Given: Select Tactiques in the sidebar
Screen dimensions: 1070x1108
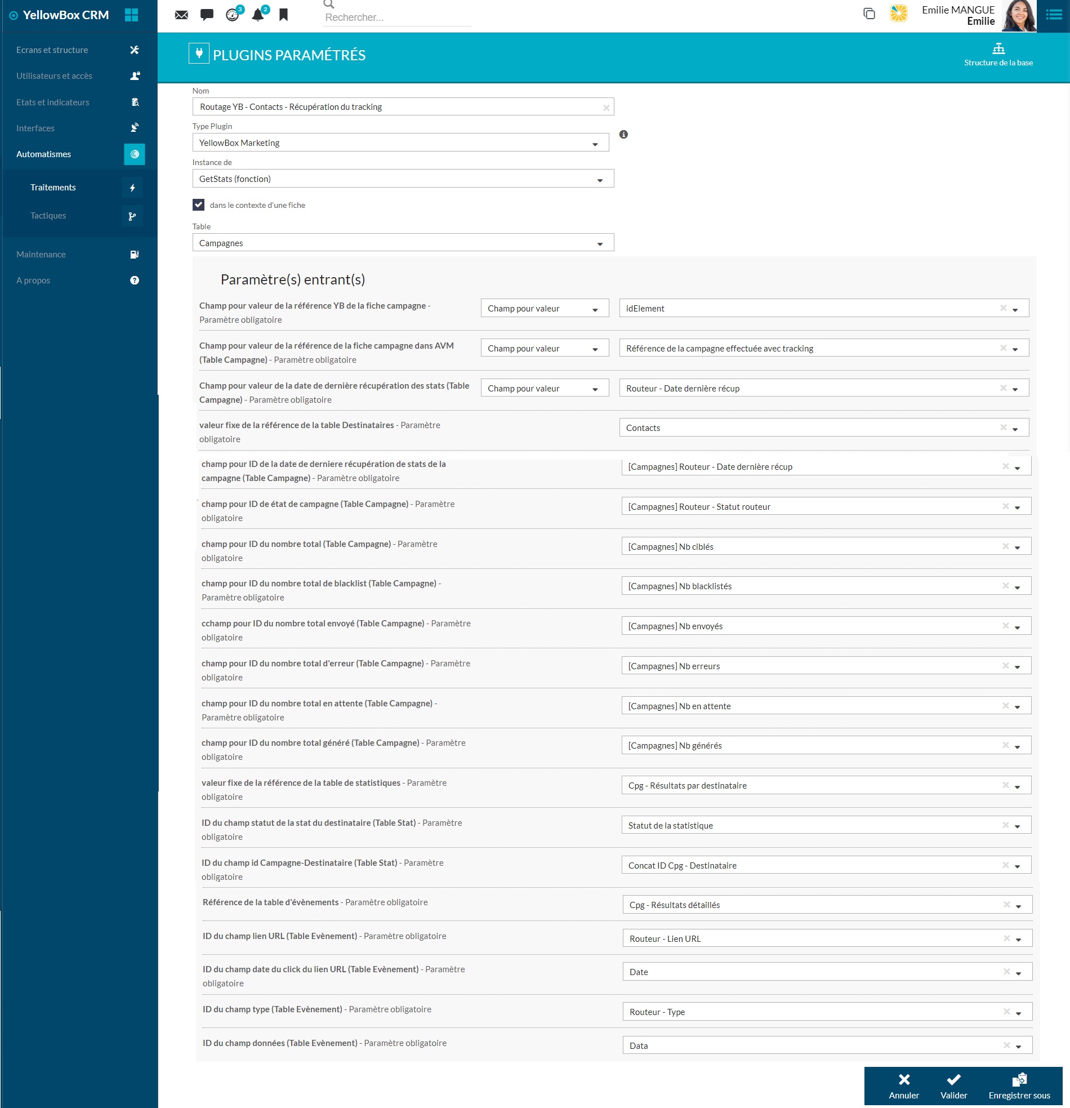Looking at the screenshot, I should point(48,216).
